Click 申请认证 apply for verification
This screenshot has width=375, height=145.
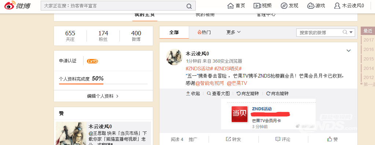coord(68,61)
